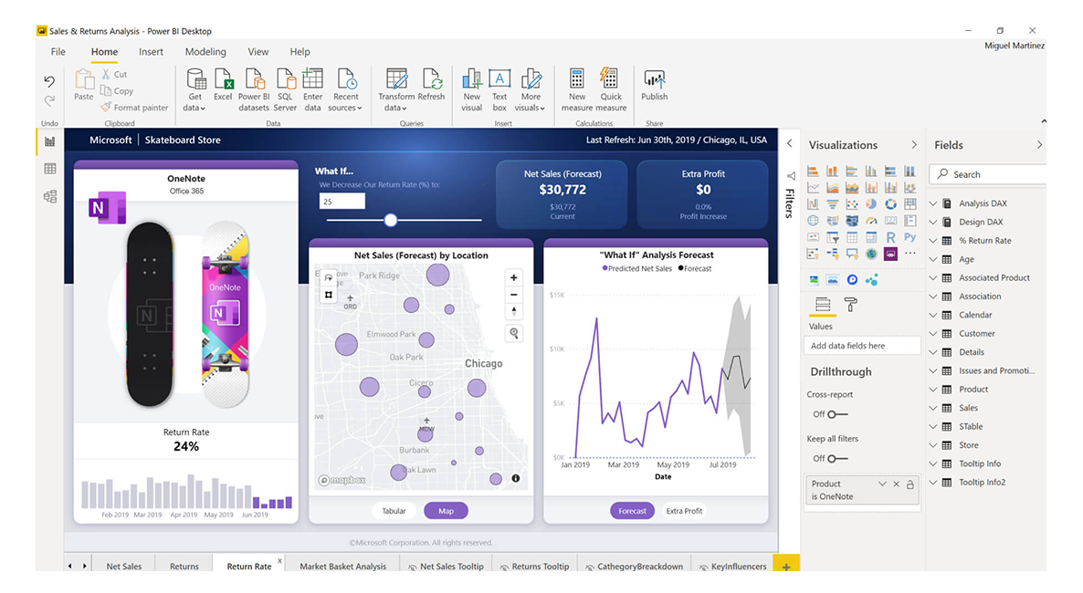1083x593 pixels.
Task: Select the pie chart visualization
Action: (871, 203)
